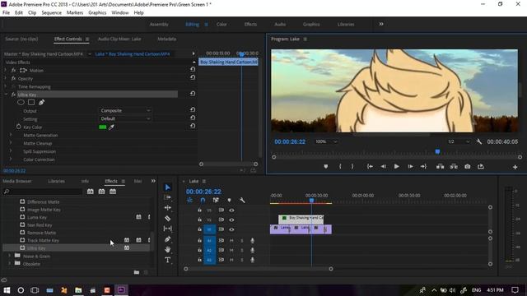Open the Markers menu

75,13
